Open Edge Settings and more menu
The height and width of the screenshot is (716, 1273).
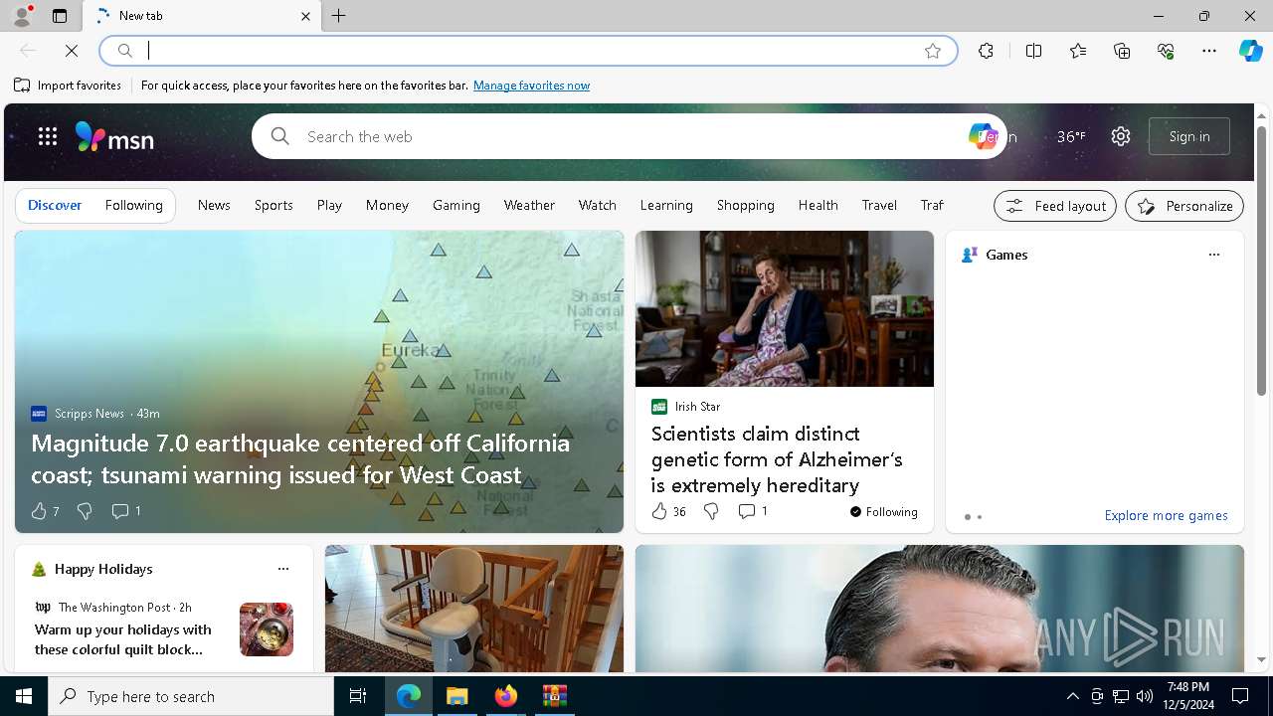1209,51
